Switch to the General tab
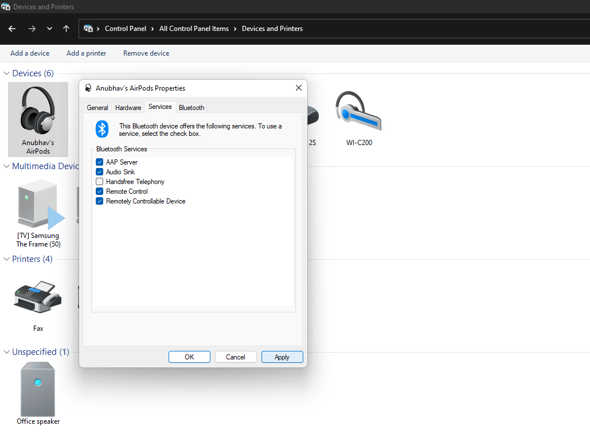590x434 pixels. click(x=97, y=108)
